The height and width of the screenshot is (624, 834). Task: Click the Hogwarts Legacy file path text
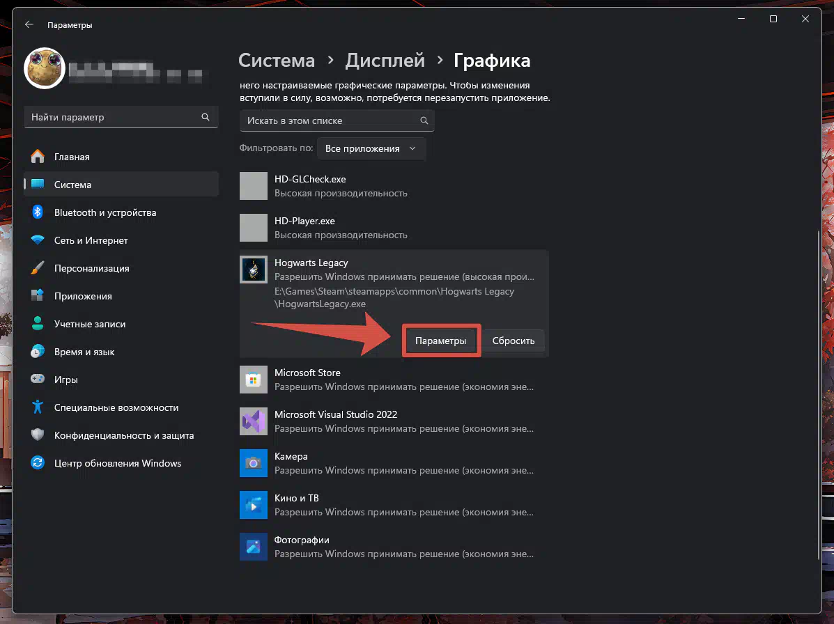tap(394, 297)
